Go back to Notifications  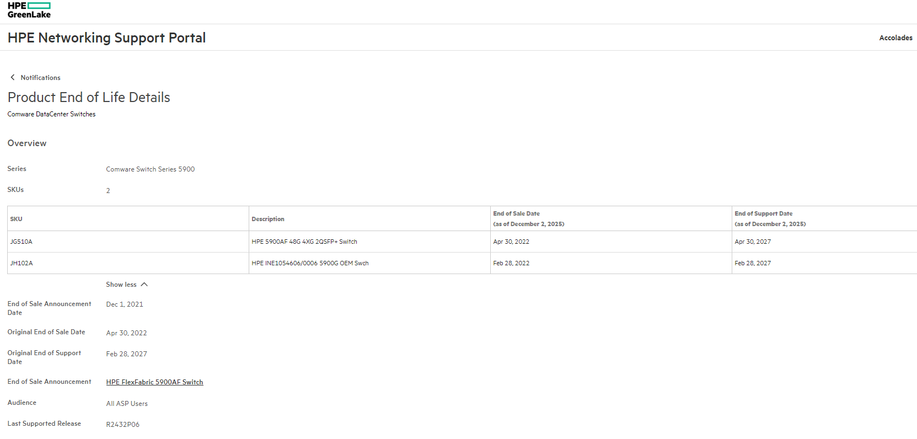point(40,78)
